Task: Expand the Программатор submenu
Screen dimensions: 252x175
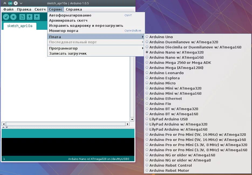Action: tap(96, 48)
